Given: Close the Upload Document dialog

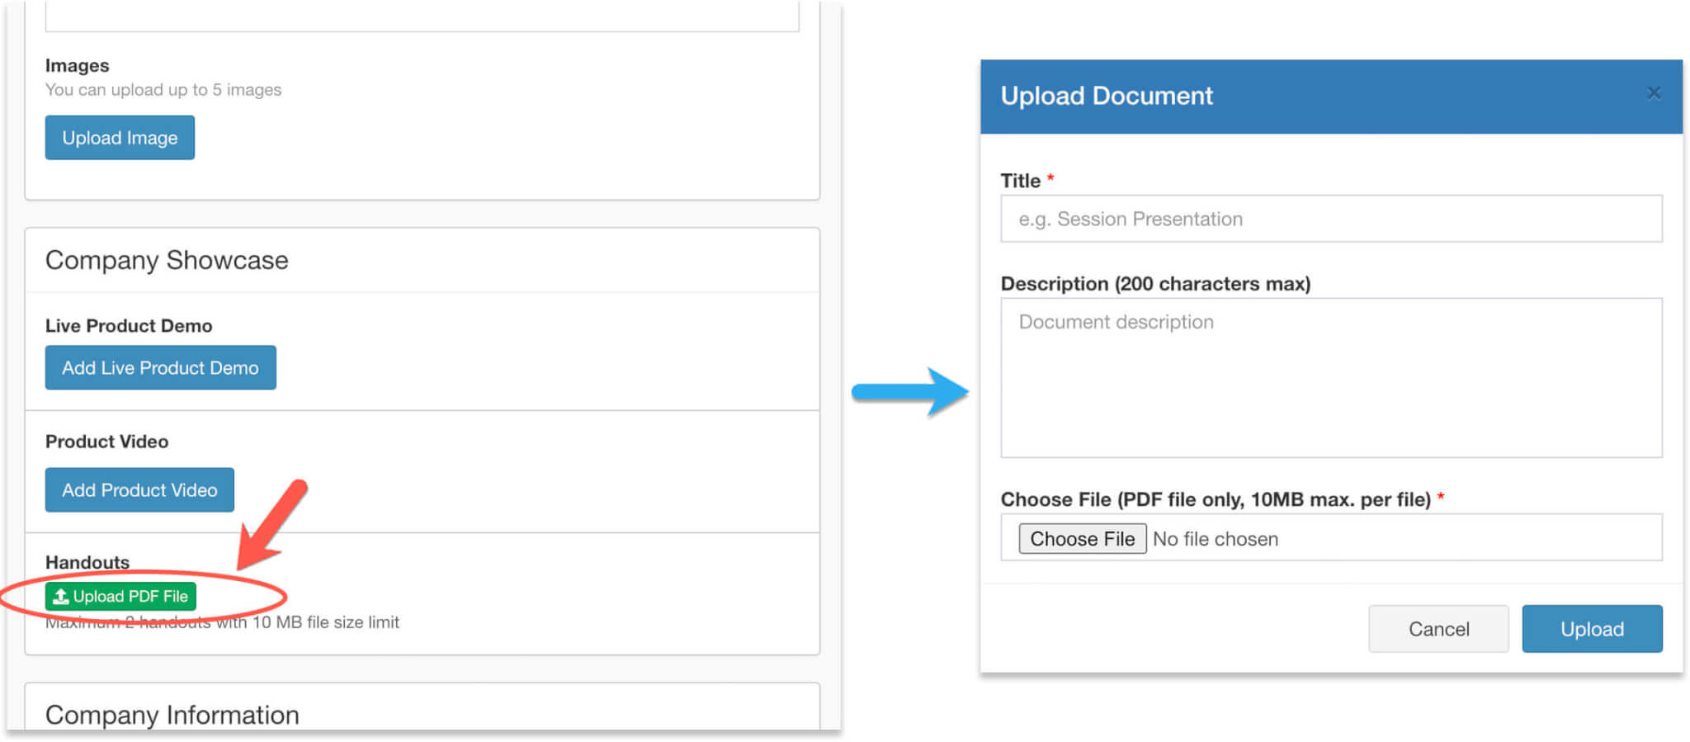Looking at the screenshot, I should 1654,93.
